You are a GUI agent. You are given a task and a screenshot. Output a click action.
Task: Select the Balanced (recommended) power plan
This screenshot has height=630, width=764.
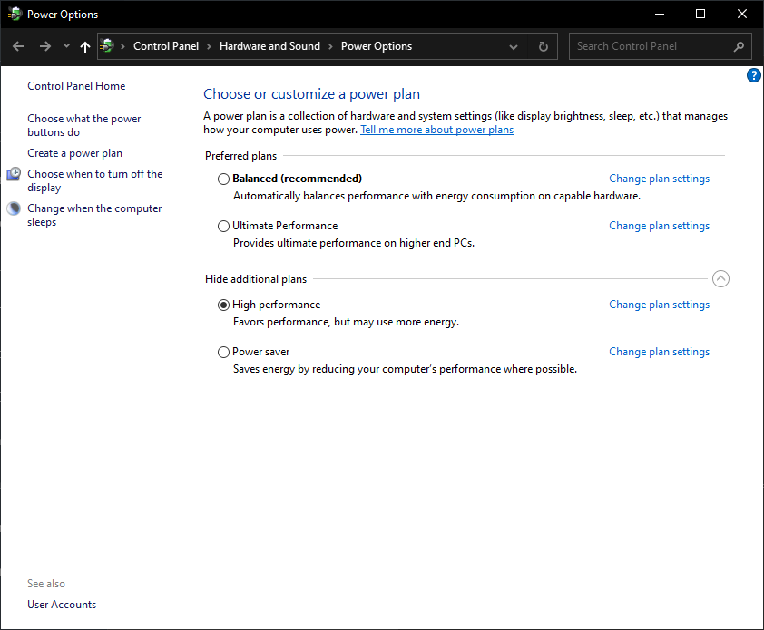point(223,179)
